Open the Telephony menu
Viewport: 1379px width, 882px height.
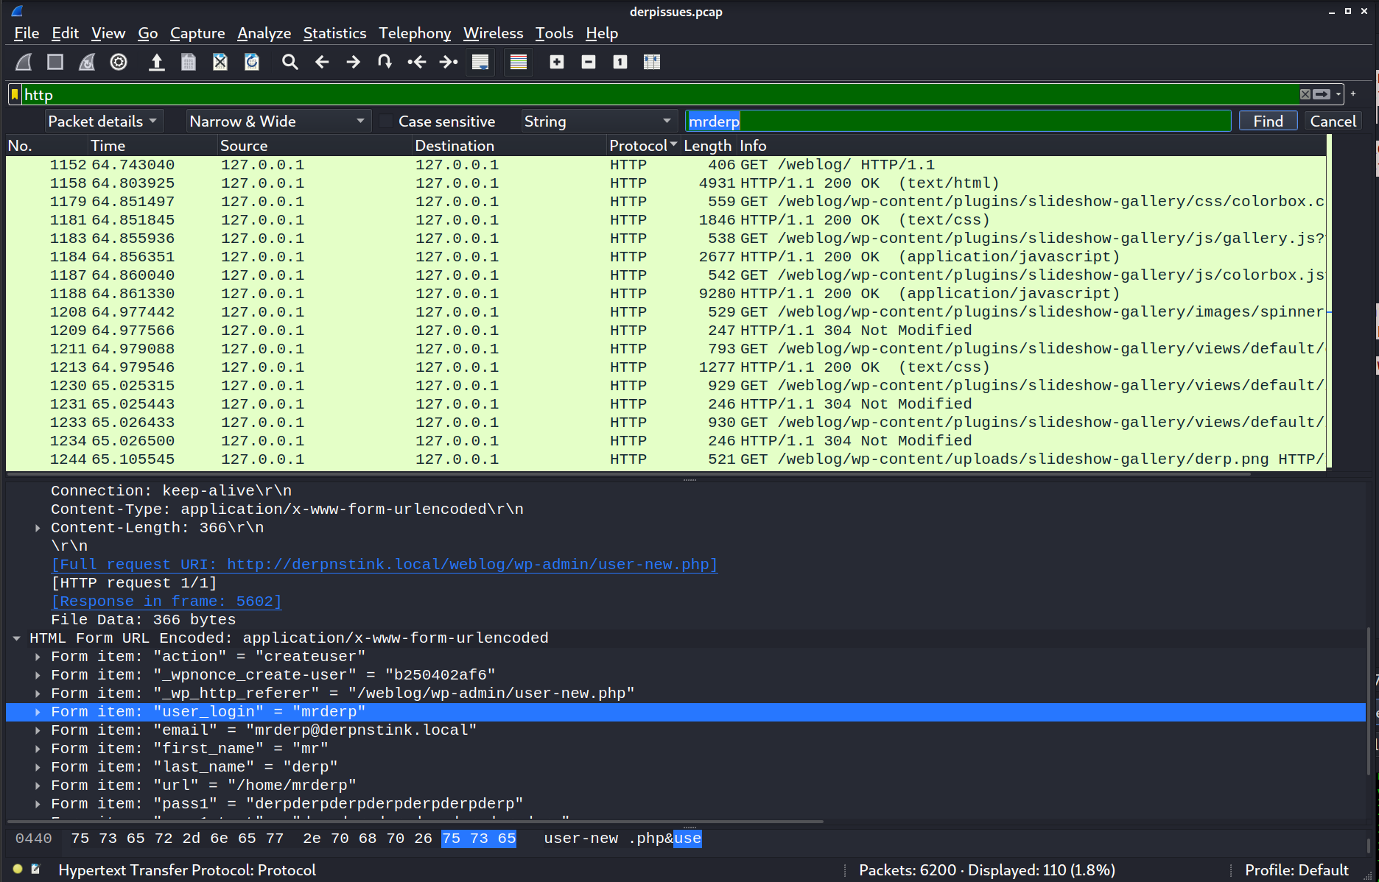pyautogui.click(x=415, y=33)
